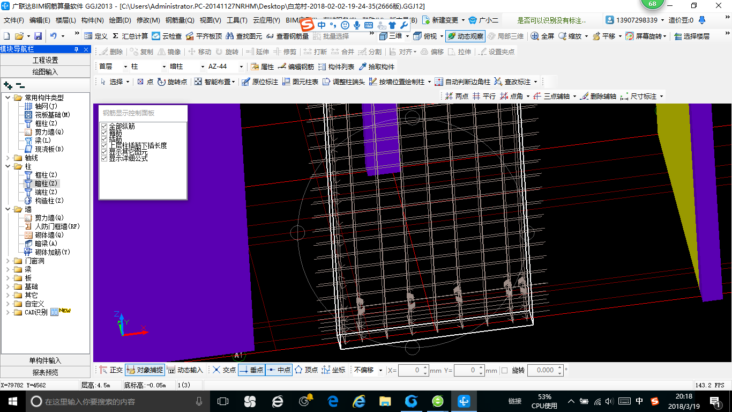The height and width of the screenshot is (412, 732).
Task: Check the 旋转 rotation checkbox
Action: click(504, 370)
